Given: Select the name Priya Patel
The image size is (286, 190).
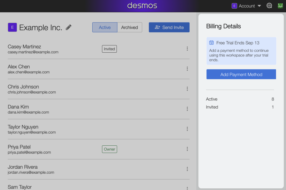Looking at the screenshot, I should 19,147.
